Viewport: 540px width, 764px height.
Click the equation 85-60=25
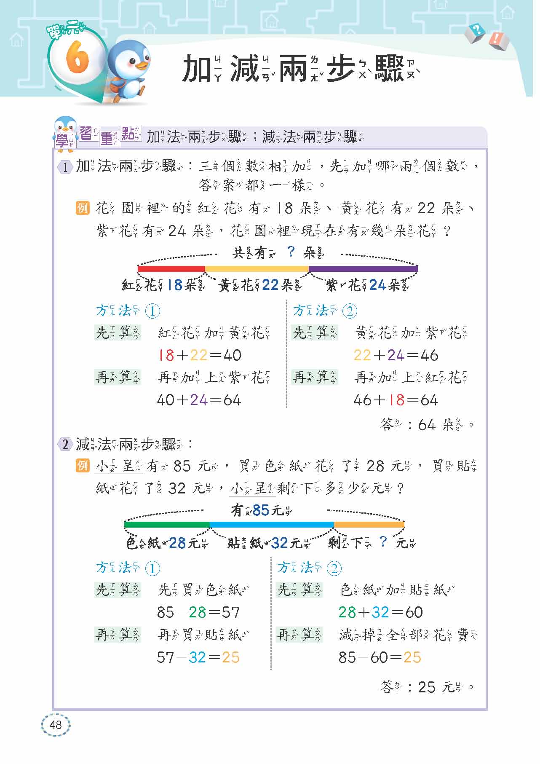(x=380, y=657)
